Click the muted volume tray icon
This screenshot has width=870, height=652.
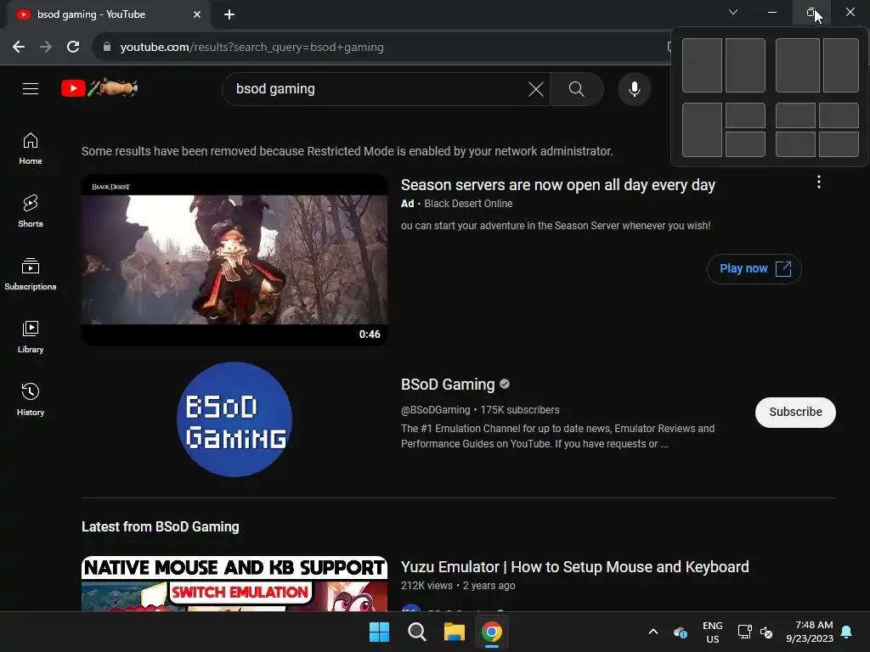pos(766,632)
